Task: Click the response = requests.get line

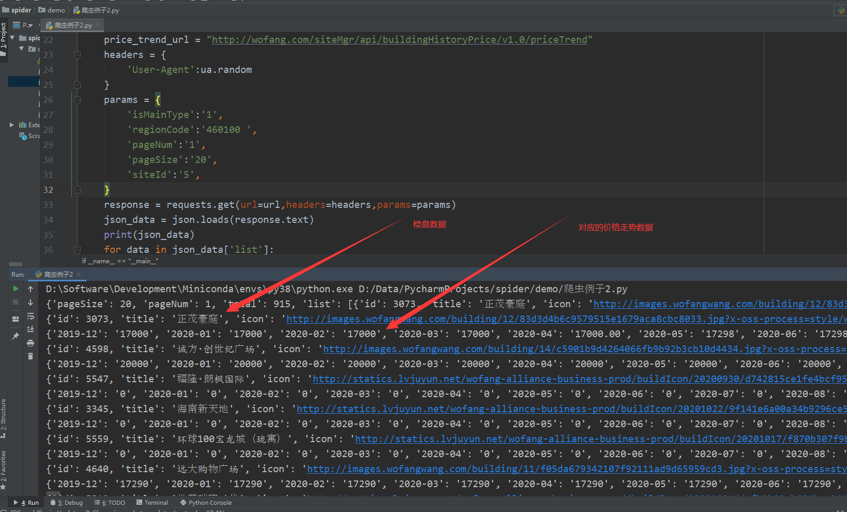Action: 280,205
